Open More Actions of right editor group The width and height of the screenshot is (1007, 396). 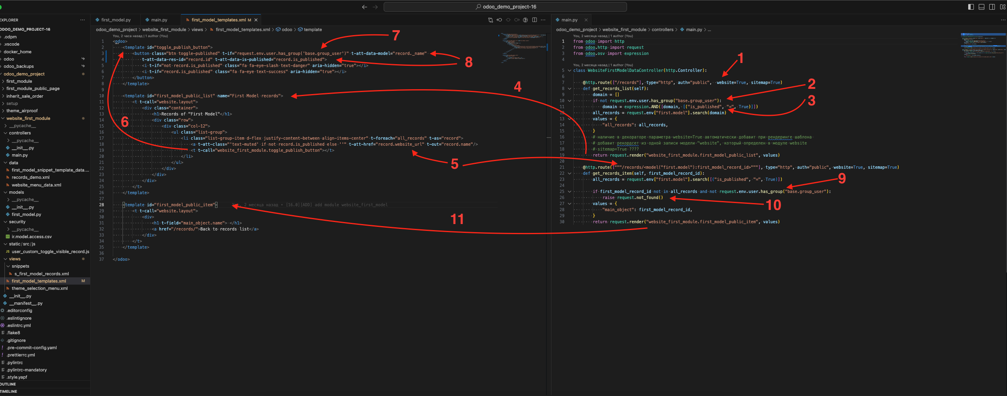[1003, 20]
